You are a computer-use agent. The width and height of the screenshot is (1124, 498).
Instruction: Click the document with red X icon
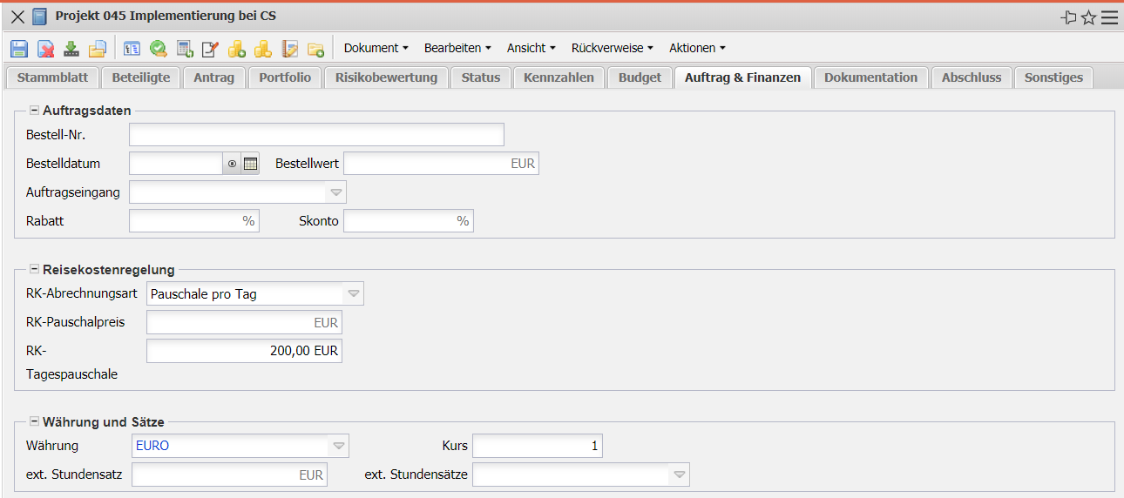(45, 49)
